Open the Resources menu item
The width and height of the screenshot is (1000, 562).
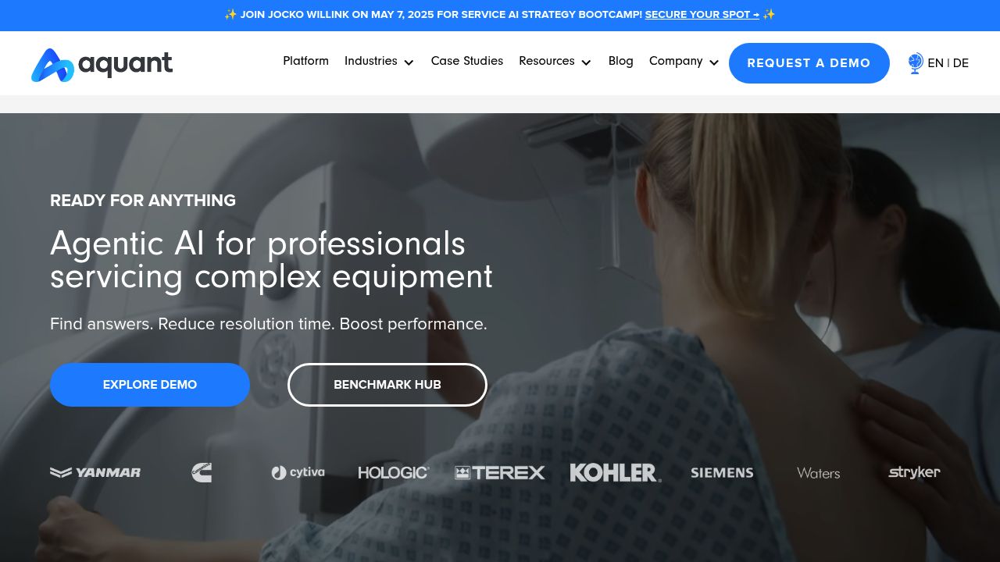pos(547,61)
